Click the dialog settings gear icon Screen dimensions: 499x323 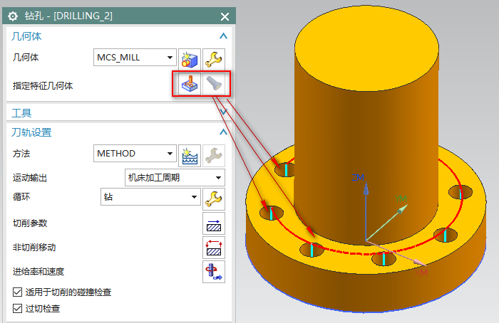pos(12,16)
